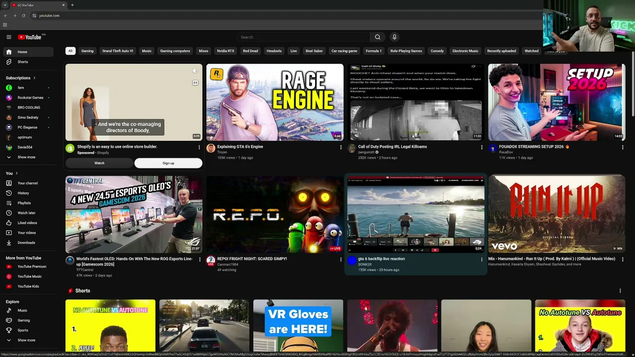Click the Sign up button on Shopify ad
Viewport: 635px width, 357px height.
pos(168,163)
